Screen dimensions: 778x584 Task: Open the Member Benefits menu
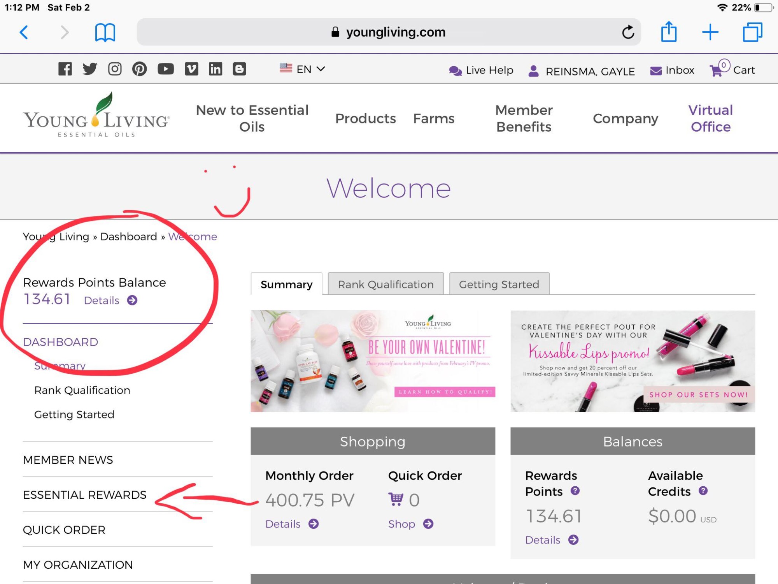click(524, 118)
